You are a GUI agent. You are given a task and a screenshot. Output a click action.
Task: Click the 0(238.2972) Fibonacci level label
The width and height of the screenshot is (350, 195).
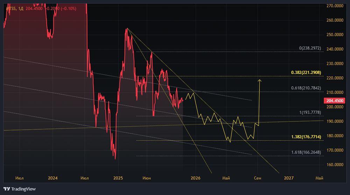310,48
